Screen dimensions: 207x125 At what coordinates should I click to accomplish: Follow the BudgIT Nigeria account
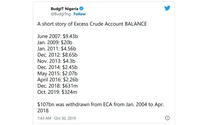tap(79, 14)
